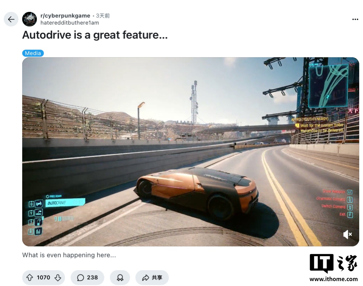Screen dimensions: 363x286
Task: Click the Switch Camera Q key hint
Action: pyautogui.click(x=337, y=207)
